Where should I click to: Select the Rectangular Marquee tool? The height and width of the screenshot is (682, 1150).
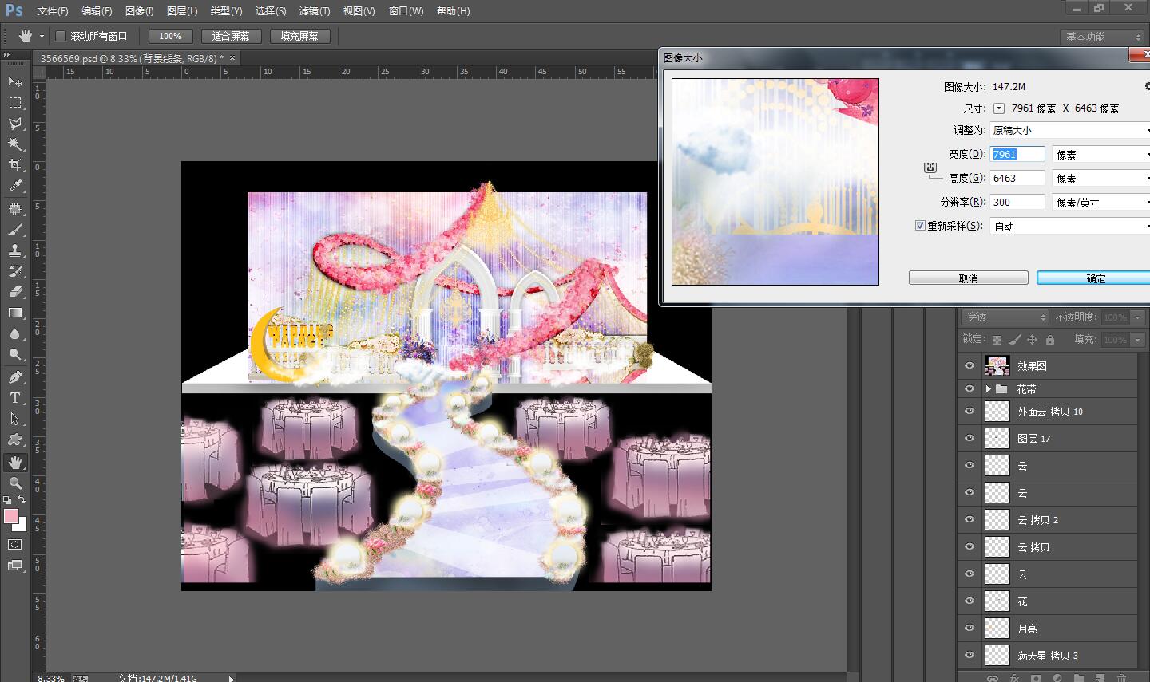click(x=14, y=103)
